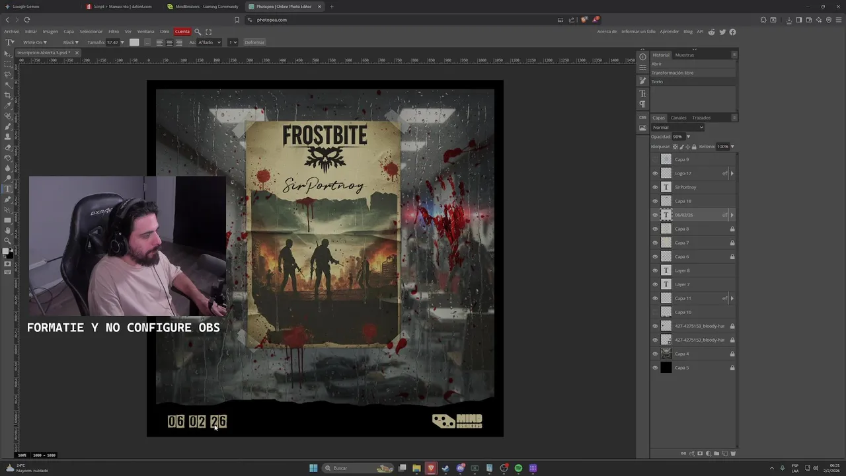Select the Paint Bucket tool
Image resolution: width=846 pixels, height=476 pixels.
pos(7,157)
